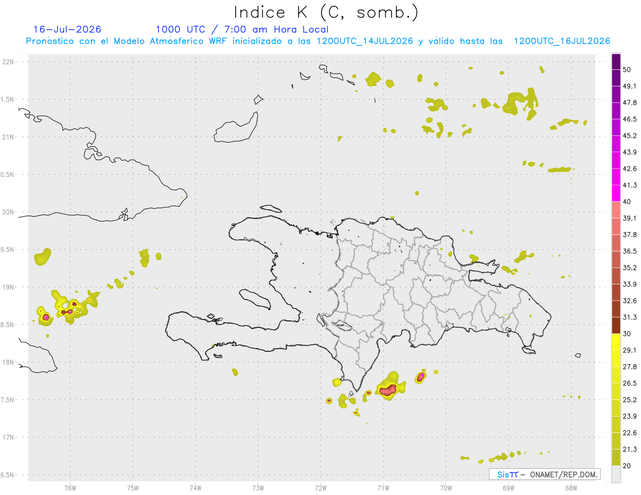This screenshot has width=641, height=495.
Task: Click the colorbar value "47.8"
Action: tap(630, 103)
